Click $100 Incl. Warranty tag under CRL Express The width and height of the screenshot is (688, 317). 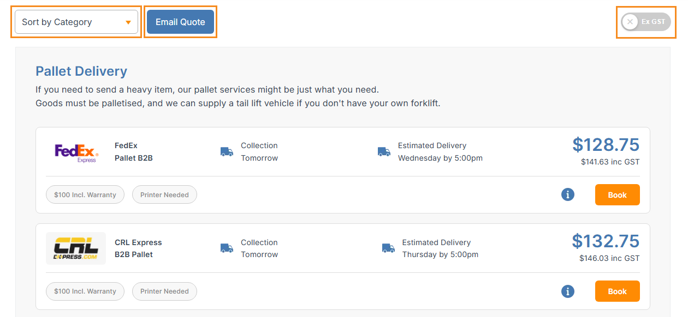click(85, 291)
